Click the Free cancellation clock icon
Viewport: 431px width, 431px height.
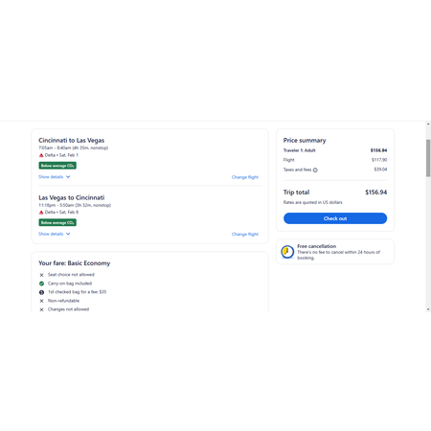[x=287, y=252]
